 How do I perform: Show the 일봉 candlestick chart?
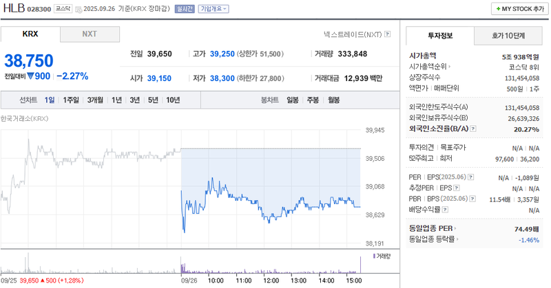pos(293,100)
